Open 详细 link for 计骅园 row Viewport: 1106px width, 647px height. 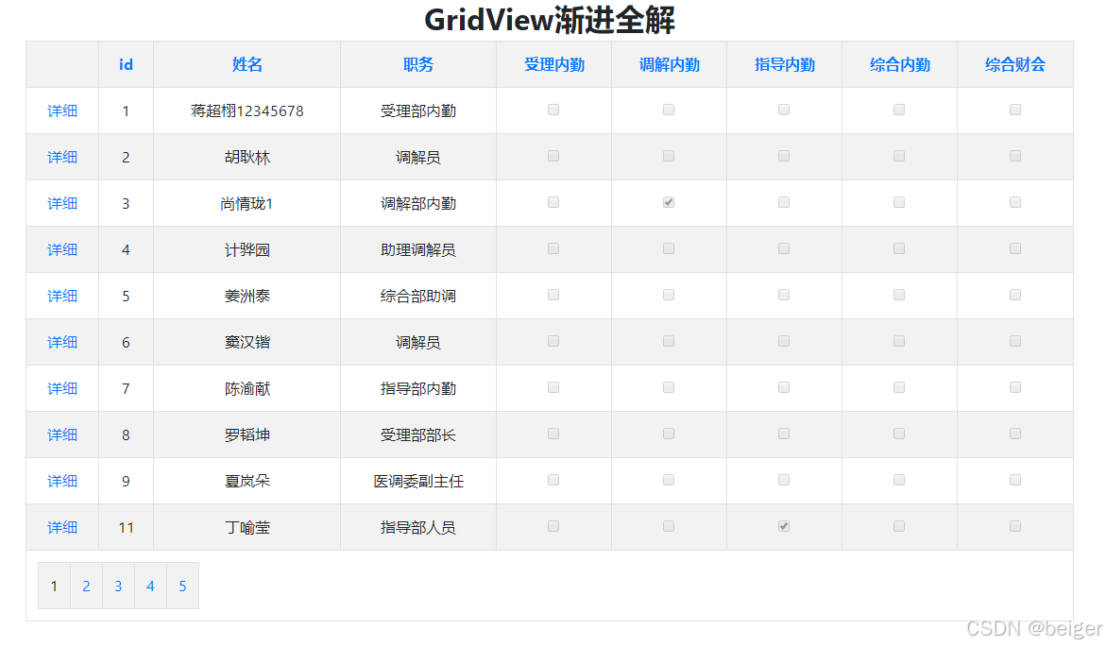pos(62,249)
